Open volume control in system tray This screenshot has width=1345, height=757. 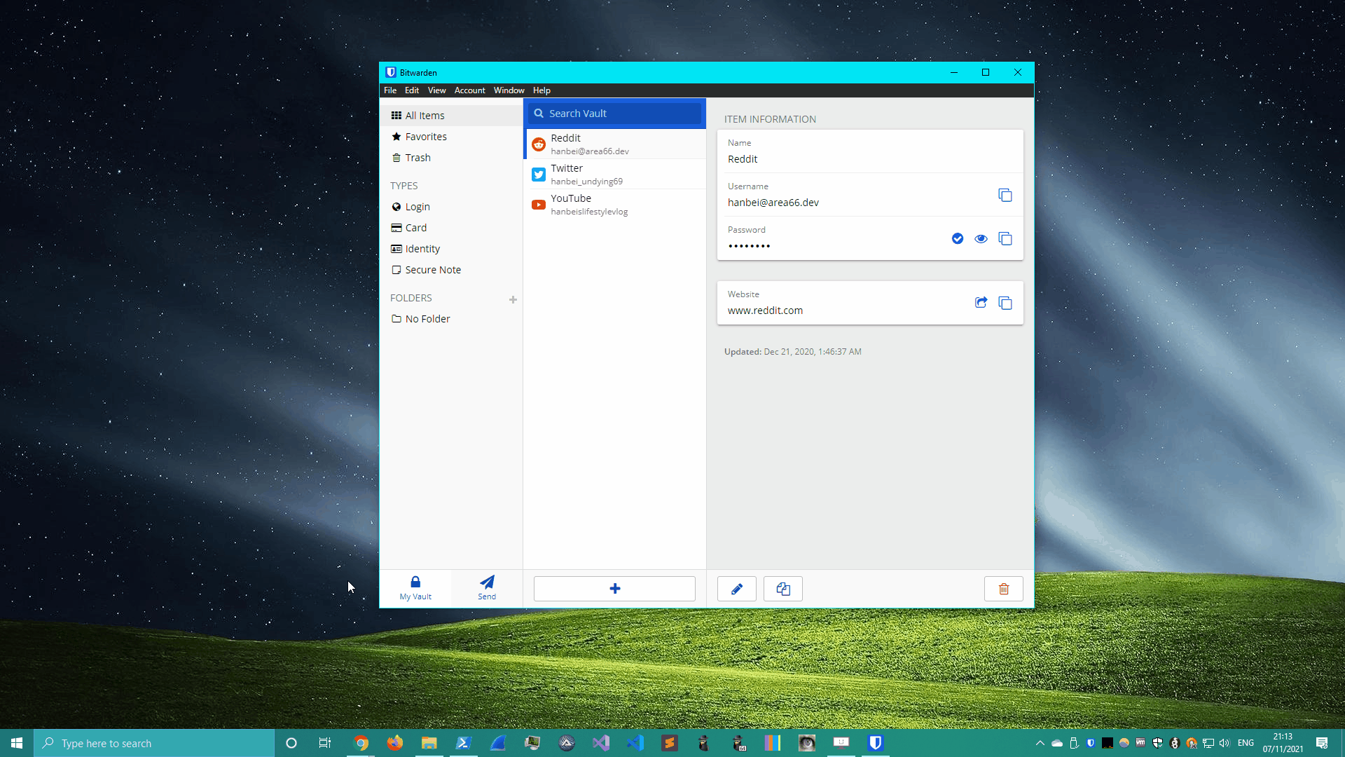click(1225, 743)
